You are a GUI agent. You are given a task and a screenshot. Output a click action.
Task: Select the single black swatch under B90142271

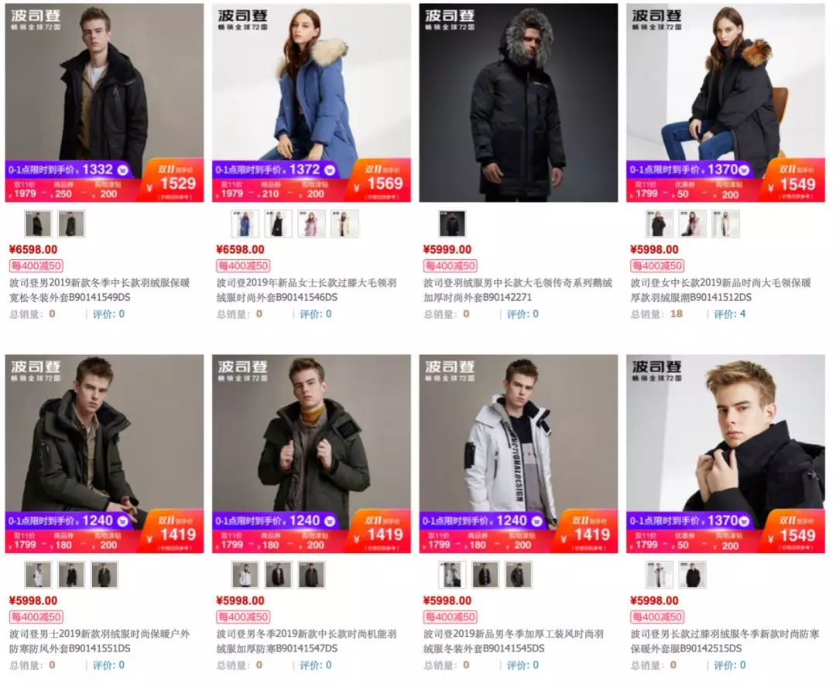click(x=452, y=224)
